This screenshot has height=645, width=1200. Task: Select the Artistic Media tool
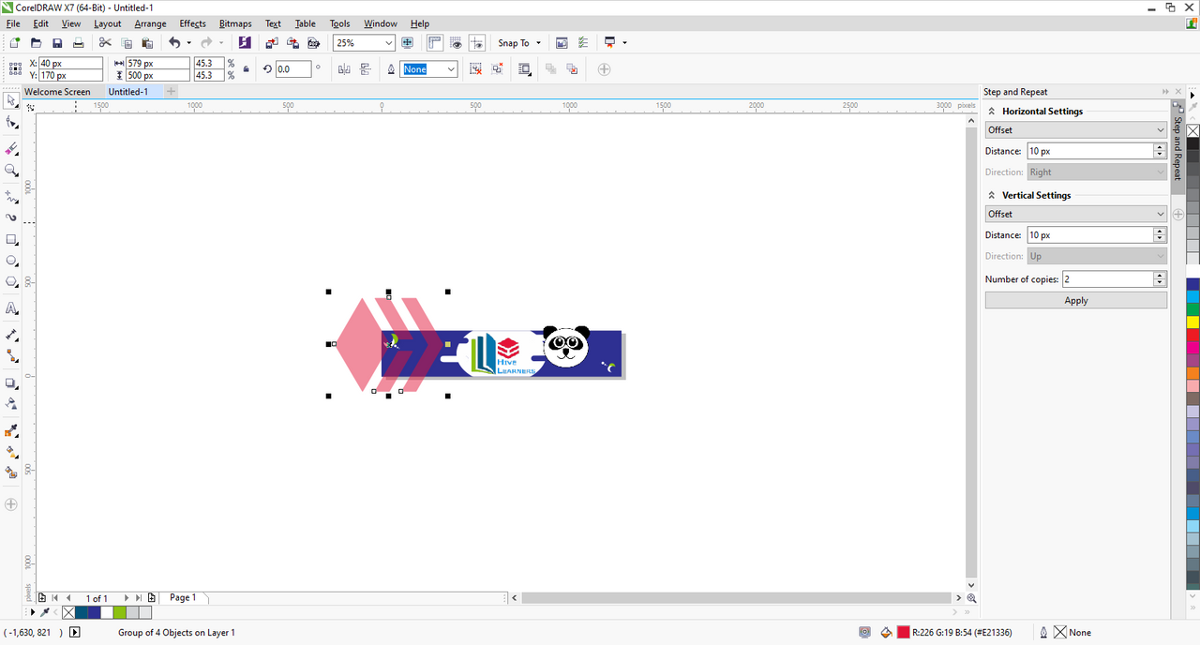coord(11,217)
